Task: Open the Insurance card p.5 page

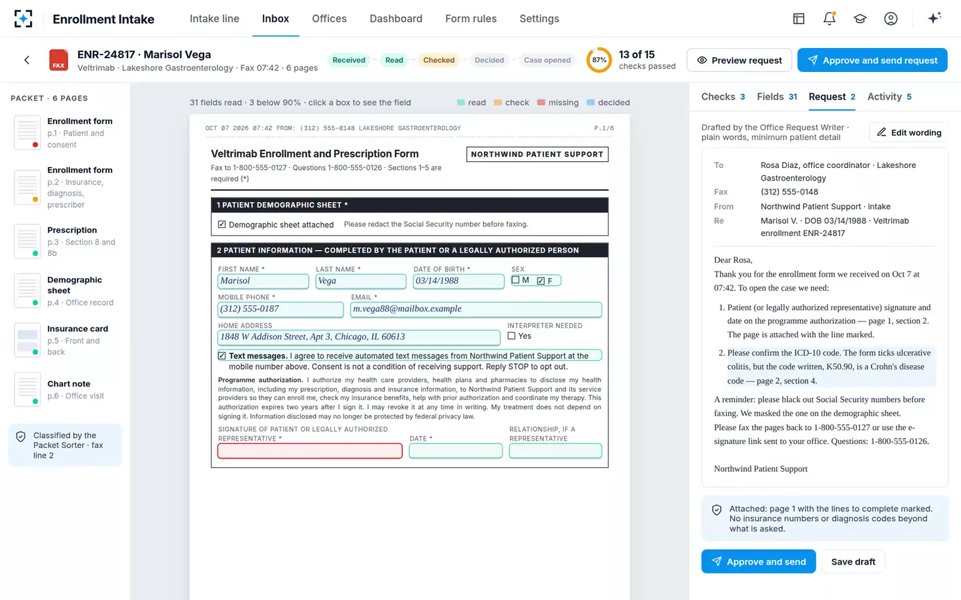Action: 65,340
